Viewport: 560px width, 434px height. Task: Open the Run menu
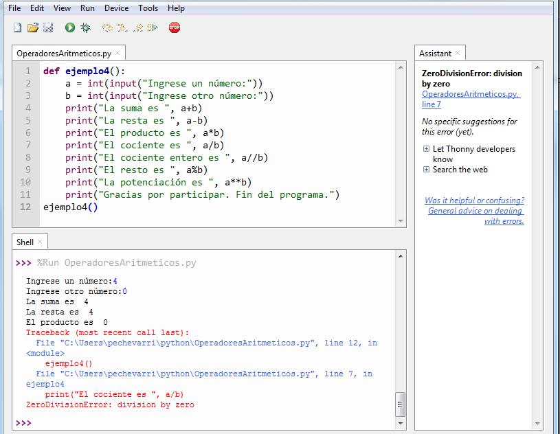(x=87, y=8)
